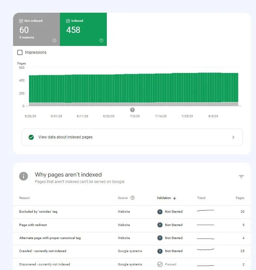
Task: Click trend sparkline for Crawled row
Action: [206, 250]
